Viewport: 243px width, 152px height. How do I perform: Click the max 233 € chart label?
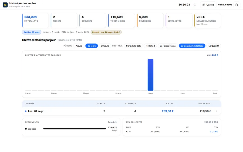pyautogui.click(x=212, y=55)
